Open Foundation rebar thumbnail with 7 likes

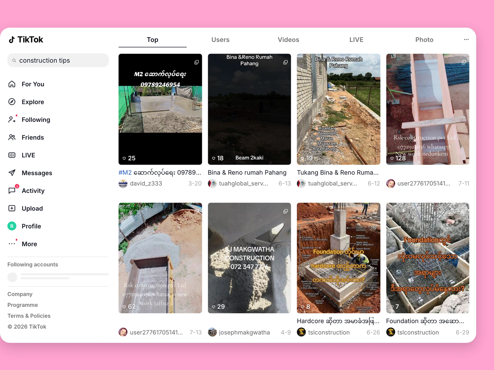428,258
